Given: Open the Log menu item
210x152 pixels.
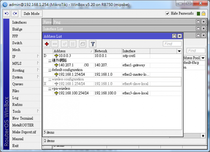Looking at the screenshot, I should pos(26,98).
